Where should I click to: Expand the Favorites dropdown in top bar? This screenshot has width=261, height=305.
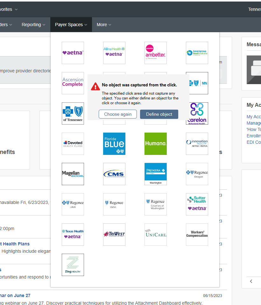[x=9, y=9]
